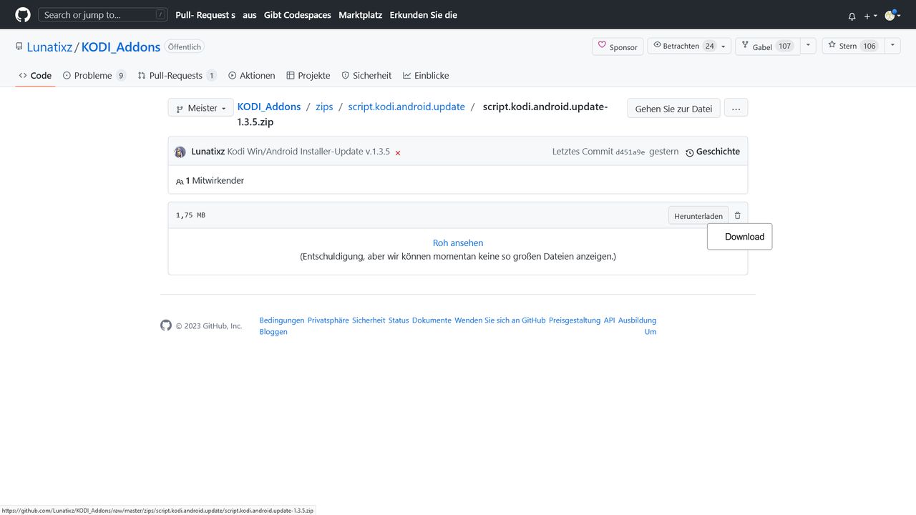Viewport: 916px width, 515px height.
Task: Open the notifications bell
Action: click(852, 16)
